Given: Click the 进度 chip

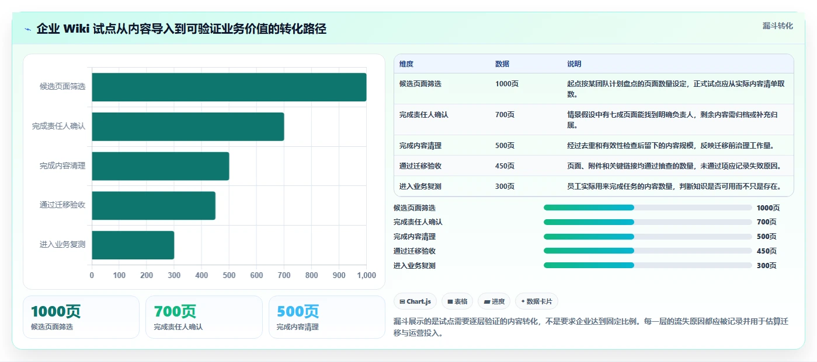Looking at the screenshot, I should click(494, 301).
